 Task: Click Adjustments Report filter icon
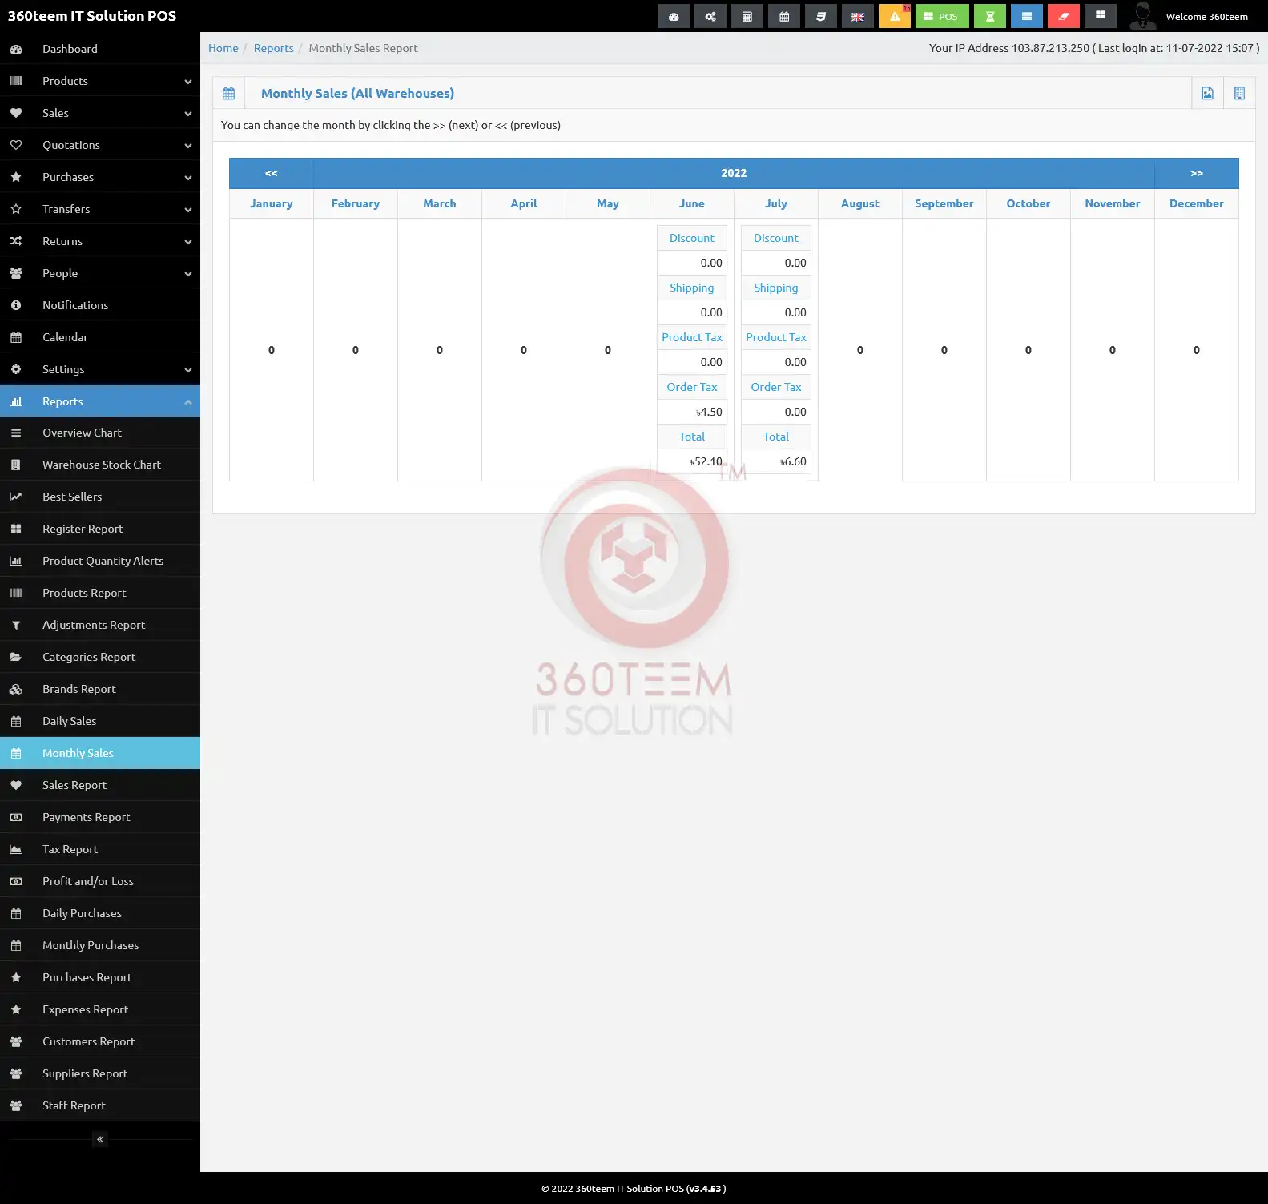[16, 625]
